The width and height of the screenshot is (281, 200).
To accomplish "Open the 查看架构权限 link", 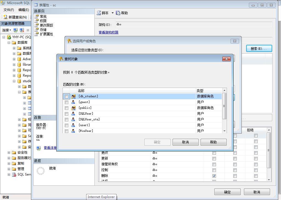I will (x=109, y=32).
